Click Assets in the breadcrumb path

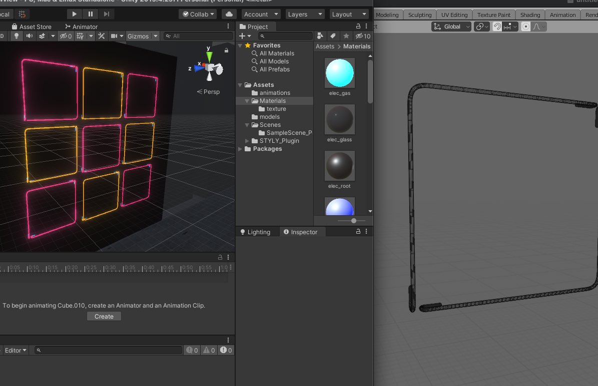tap(325, 46)
